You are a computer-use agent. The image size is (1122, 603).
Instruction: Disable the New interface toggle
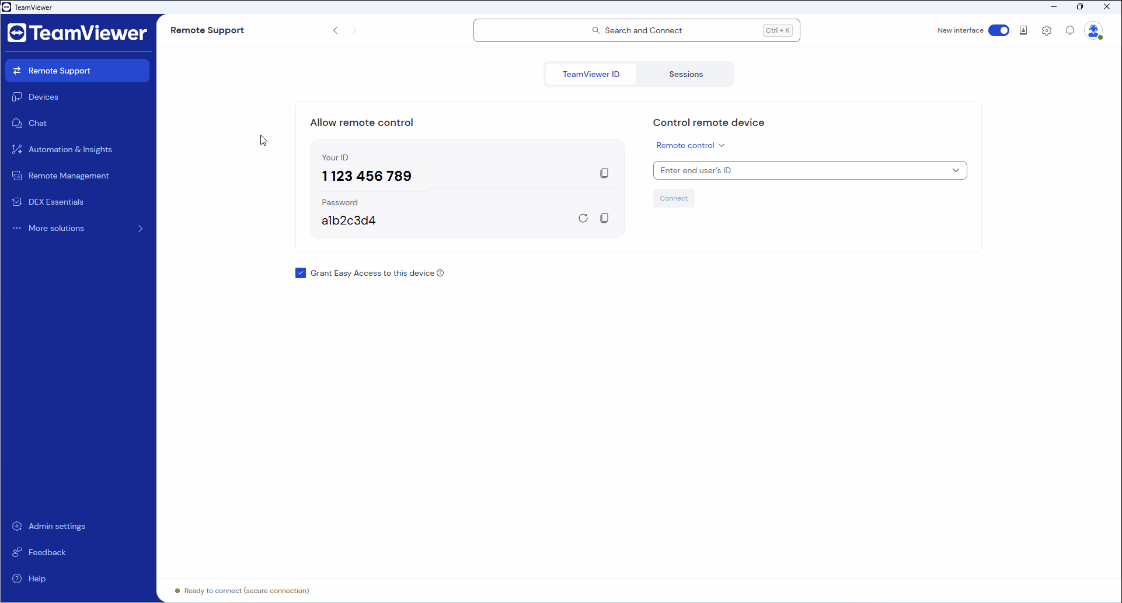pos(999,30)
